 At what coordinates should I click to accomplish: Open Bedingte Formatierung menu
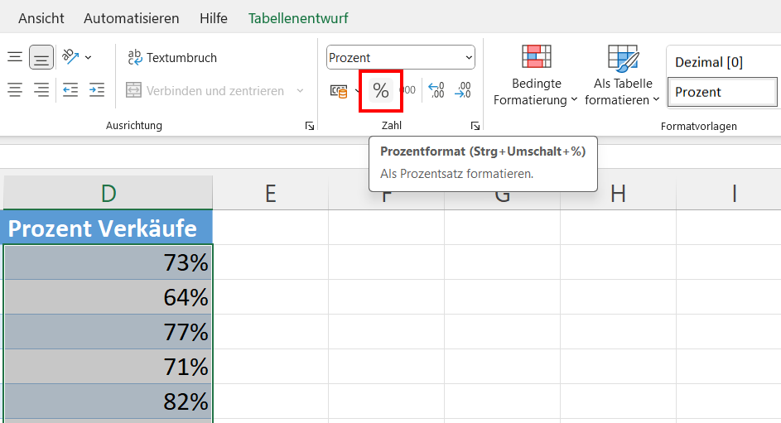coord(536,75)
